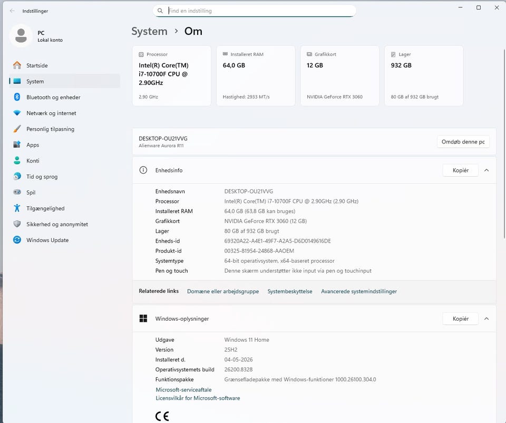Click the System monitor icon in sidebar

pyautogui.click(x=17, y=81)
